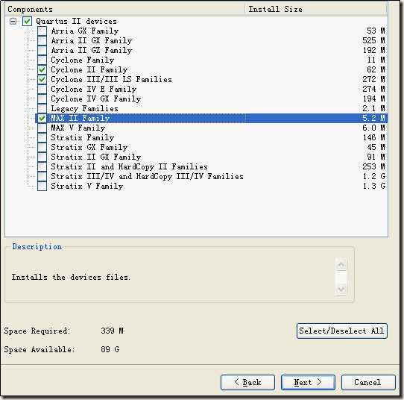Select the Stratix Family row label
This screenshot has width=404, height=400.
(83, 138)
